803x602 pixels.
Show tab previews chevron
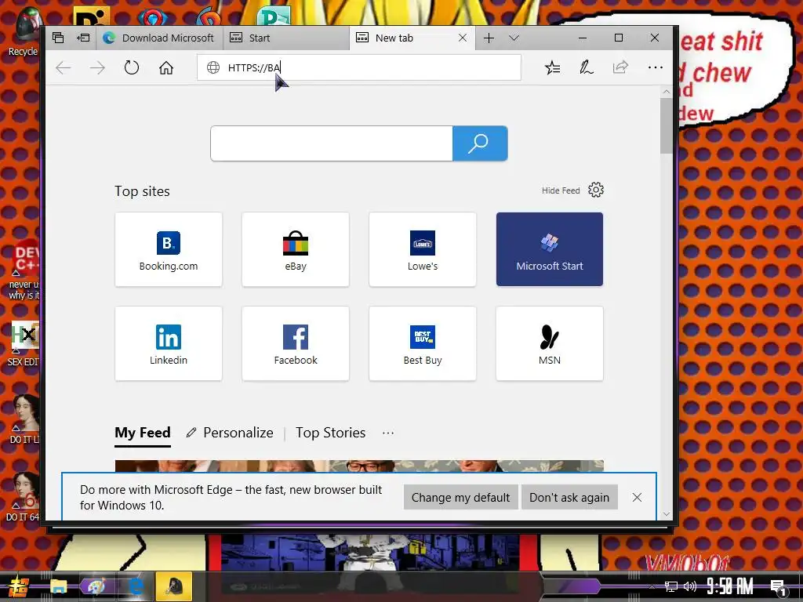[514, 38]
